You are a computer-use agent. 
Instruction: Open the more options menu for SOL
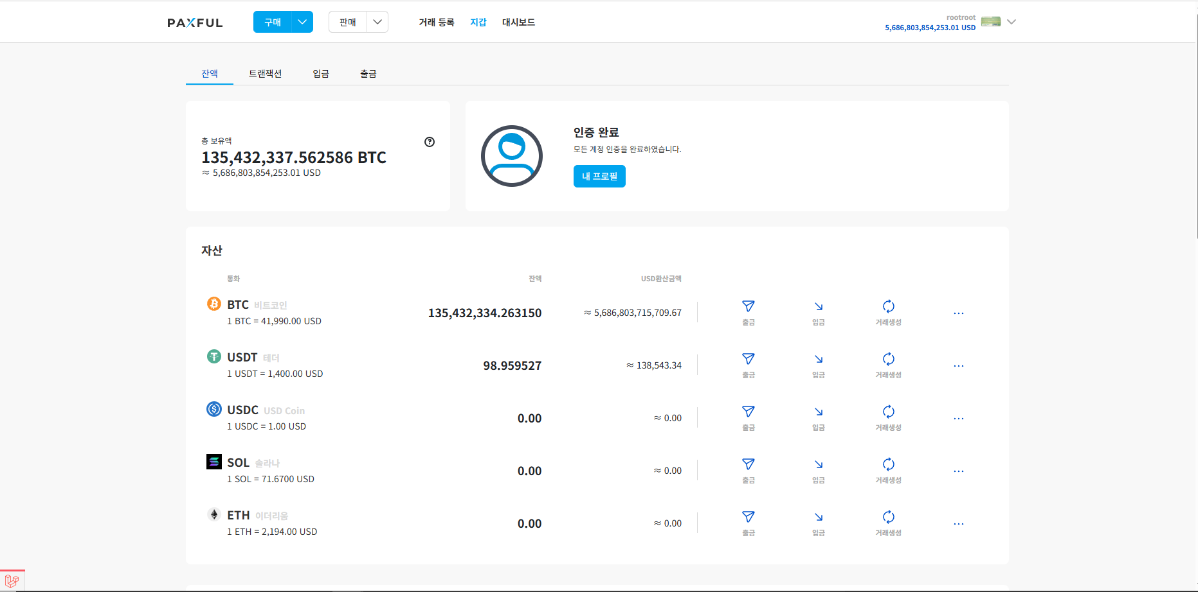point(959,471)
